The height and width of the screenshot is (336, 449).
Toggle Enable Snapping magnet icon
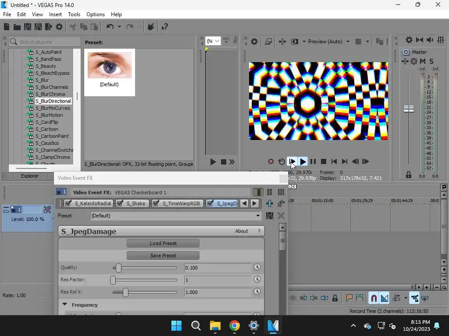[x=374, y=298]
